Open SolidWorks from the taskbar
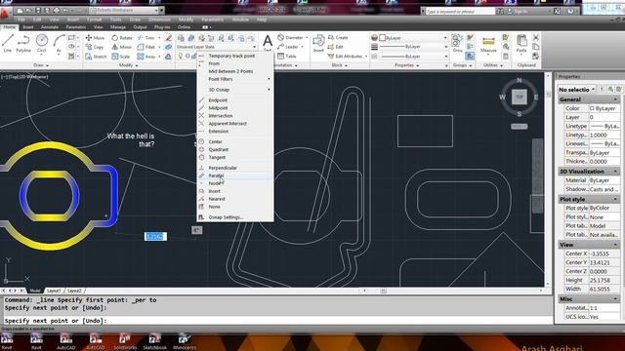Image resolution: width=625 pixels, height=351 pixels. click(x=125, y=341)
